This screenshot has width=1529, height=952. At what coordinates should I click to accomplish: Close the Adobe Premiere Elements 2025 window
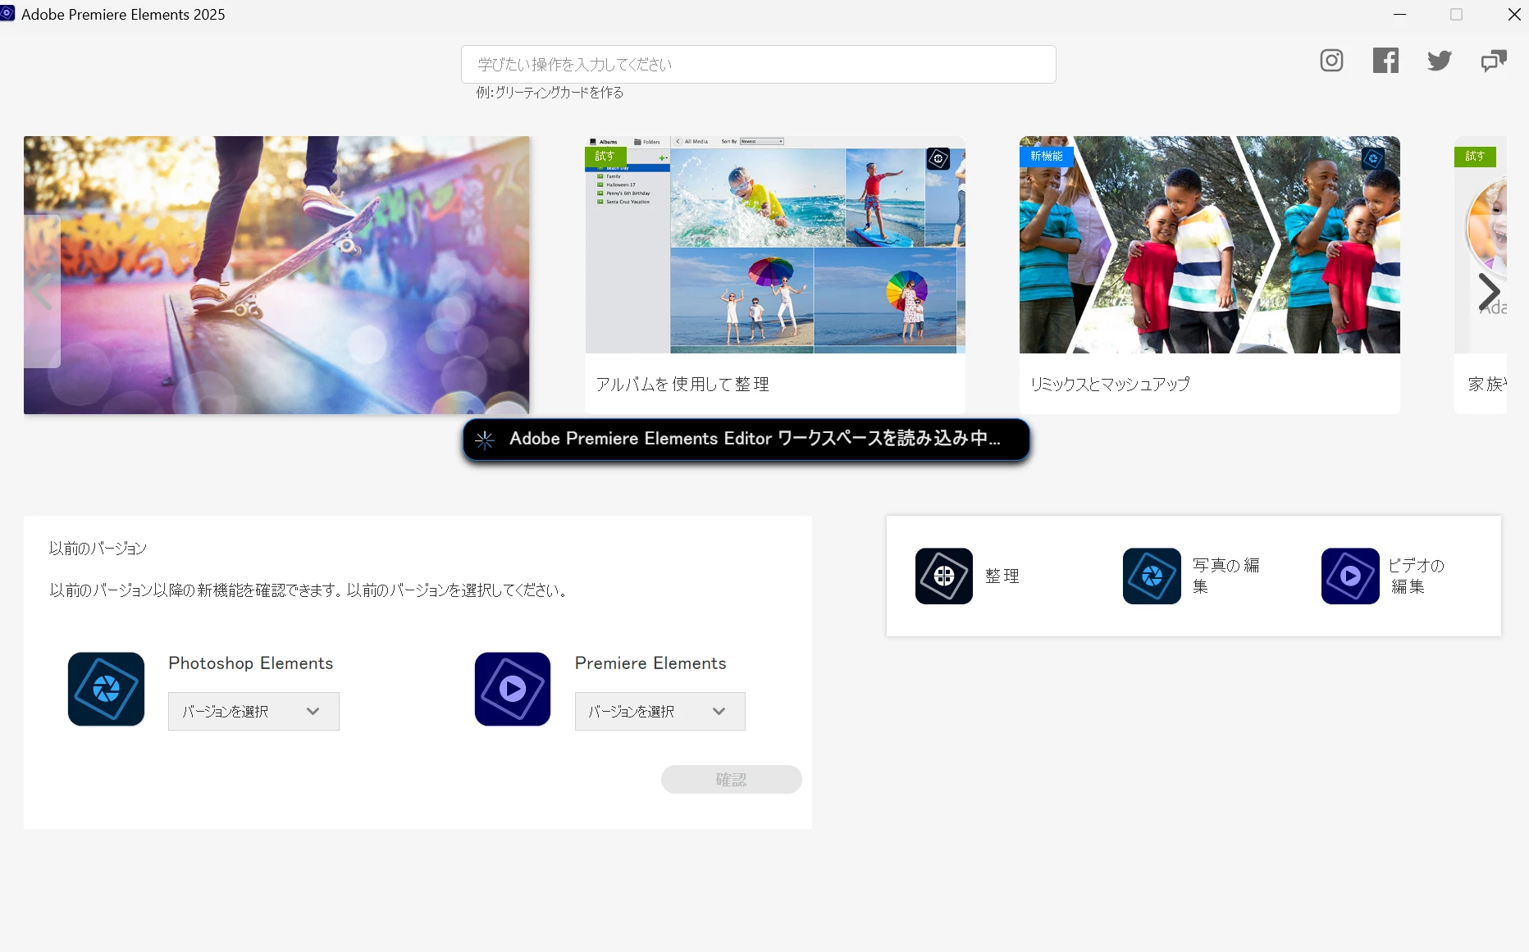click(1514, 15)
